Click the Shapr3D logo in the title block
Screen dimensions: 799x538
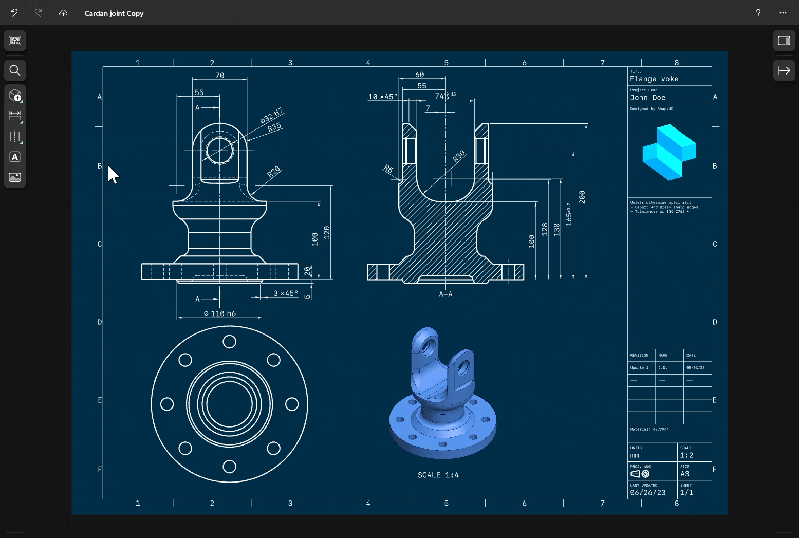[668, 151]
